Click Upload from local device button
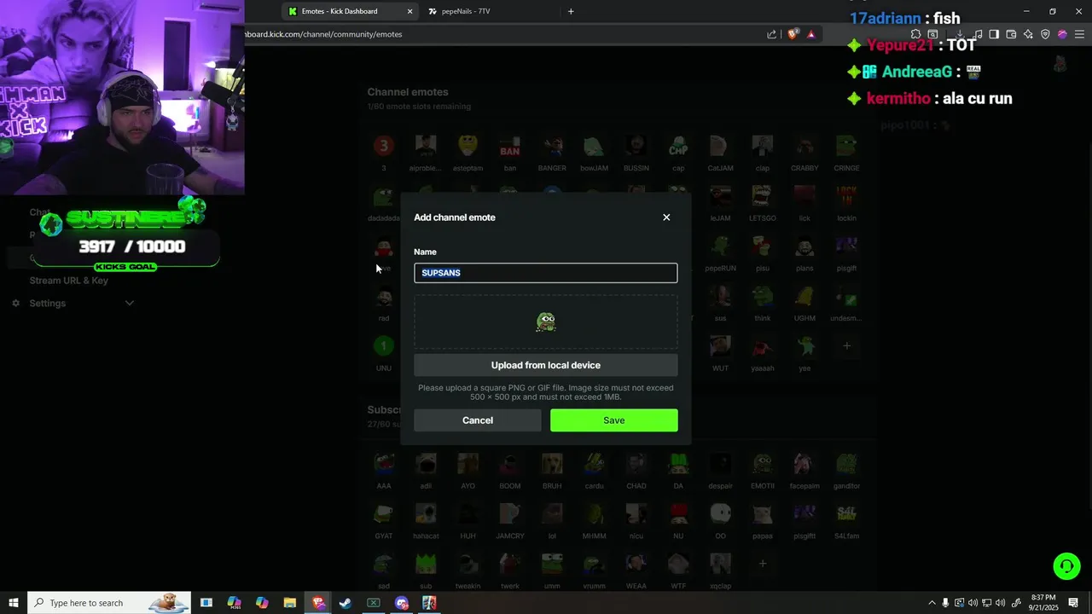1092x614 pixels. [546, 365]
